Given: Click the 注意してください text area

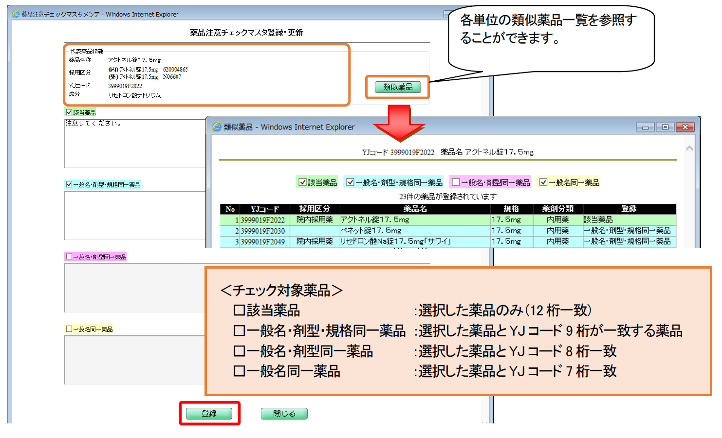Looking at the screenshot, I should click(x=135, y=143).
